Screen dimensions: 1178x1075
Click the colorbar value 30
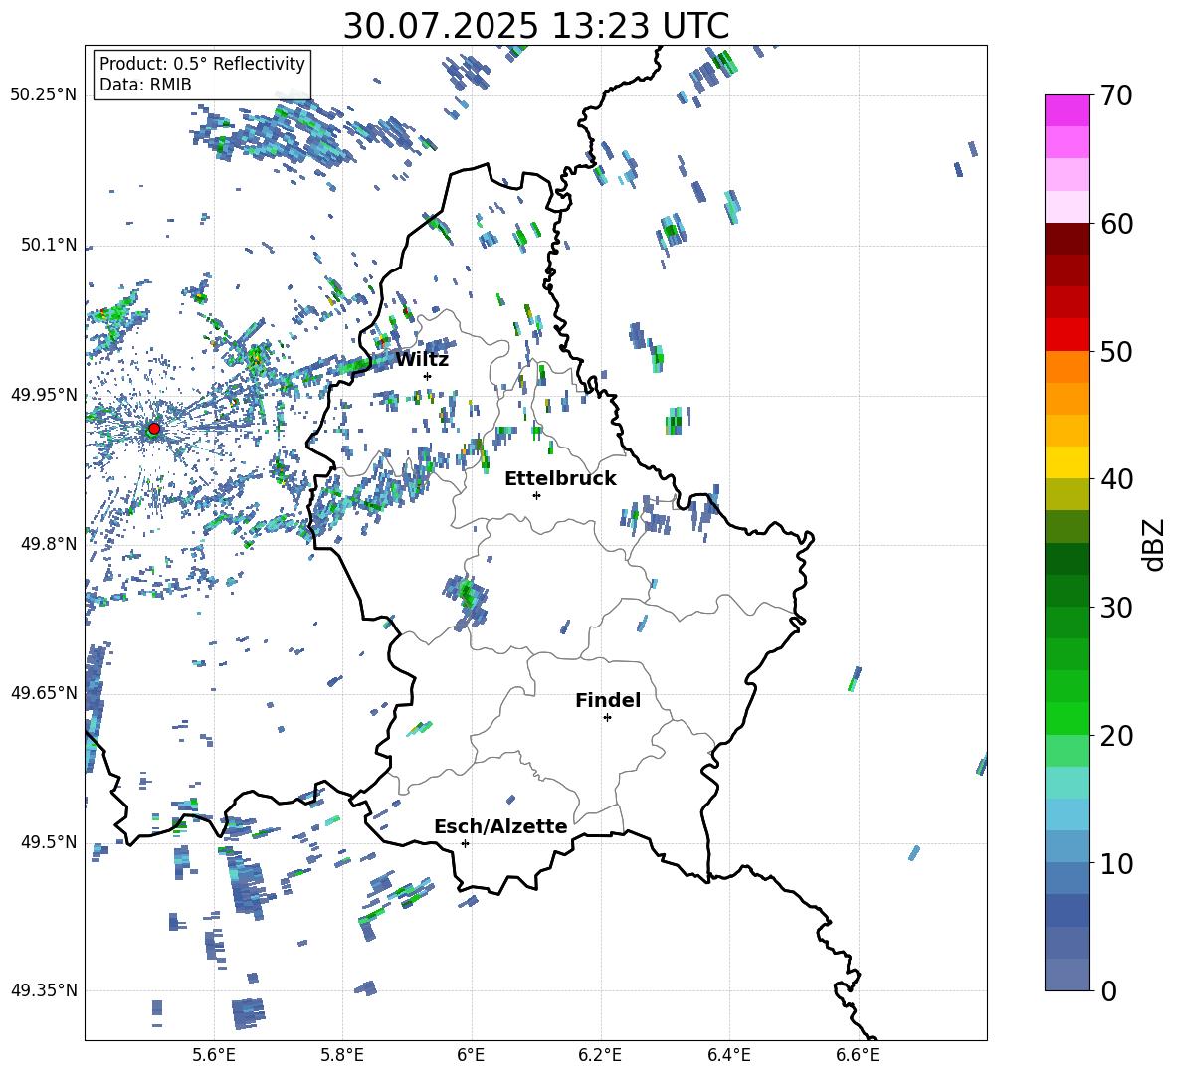tap(1116, 608)
